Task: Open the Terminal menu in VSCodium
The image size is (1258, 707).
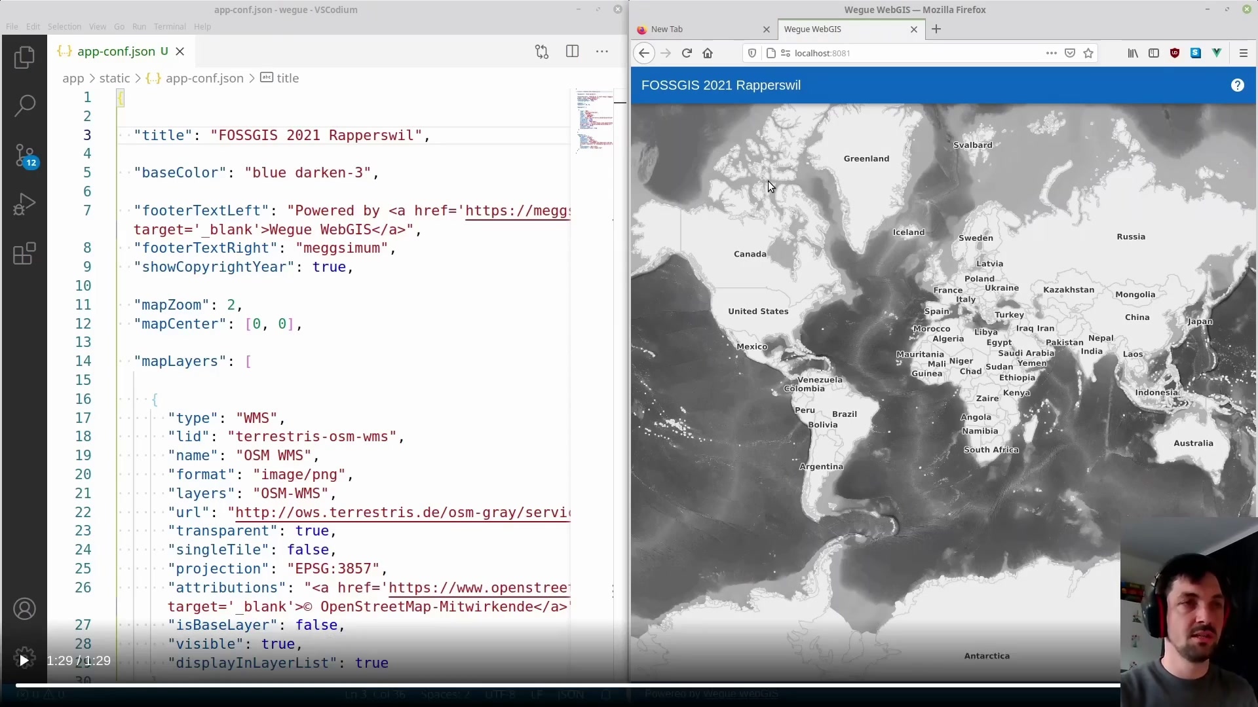Action: [170, 27]
